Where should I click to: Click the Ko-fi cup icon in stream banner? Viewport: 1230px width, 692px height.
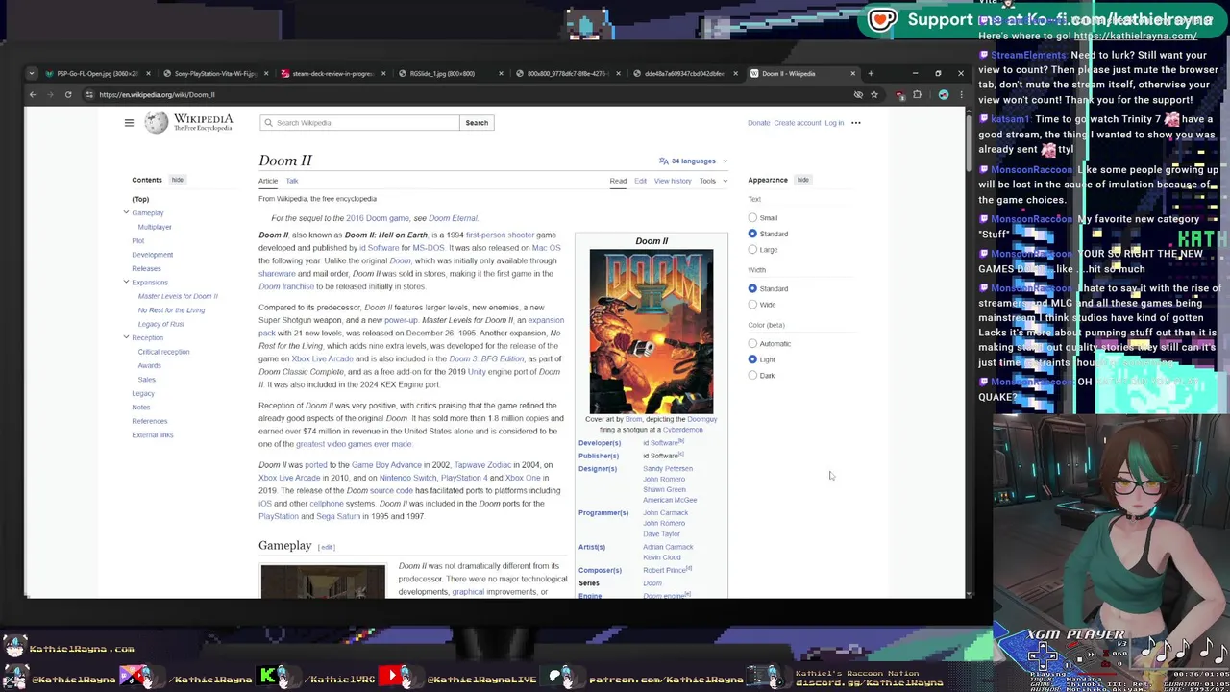(x=882, y=19)
